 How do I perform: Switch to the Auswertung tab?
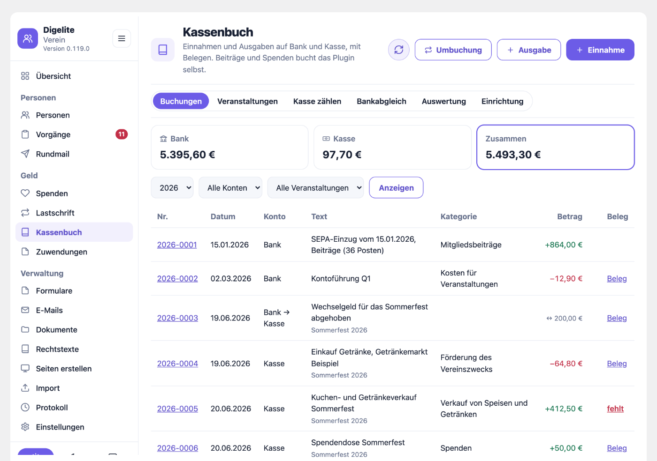(444, 101)
